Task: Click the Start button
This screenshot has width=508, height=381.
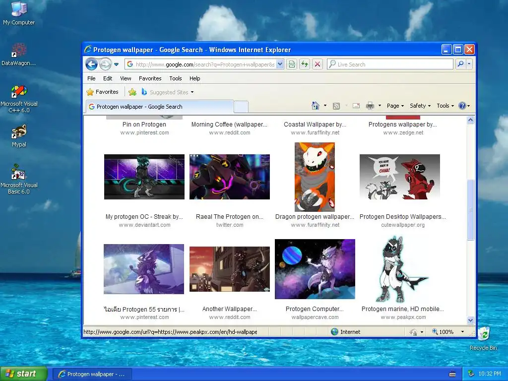Action: pyautogui.click(x=23, y=374)
